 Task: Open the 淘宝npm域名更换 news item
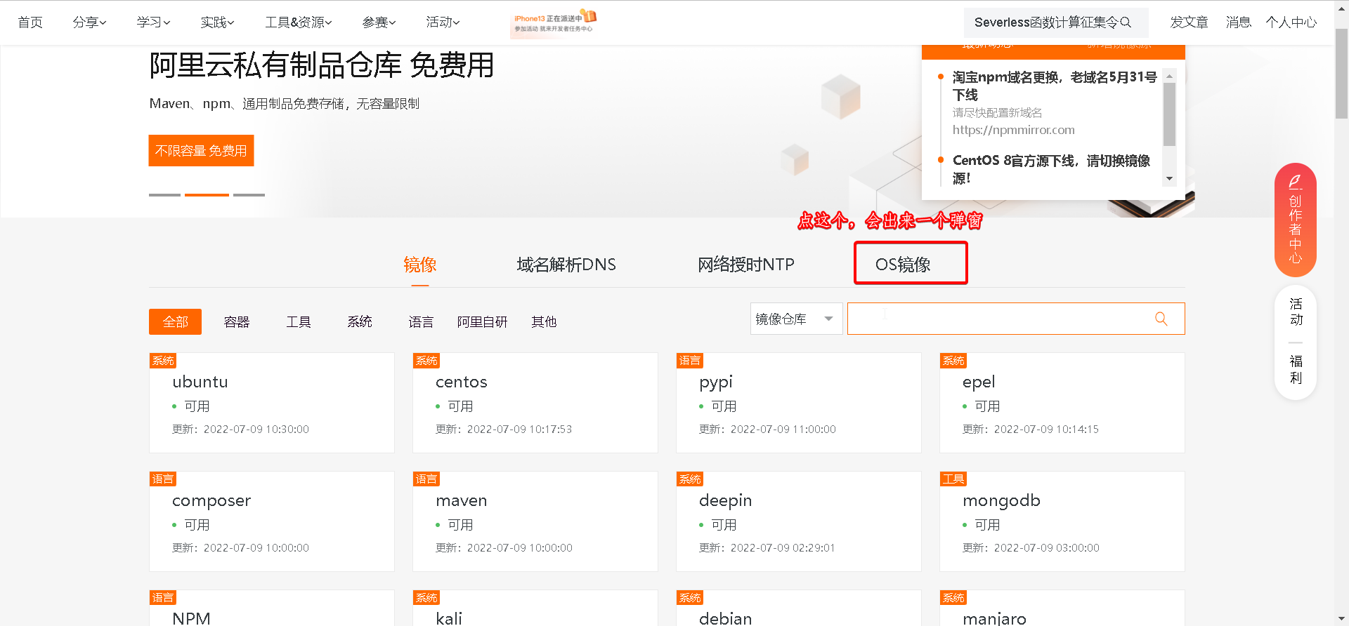[1055, 86]
